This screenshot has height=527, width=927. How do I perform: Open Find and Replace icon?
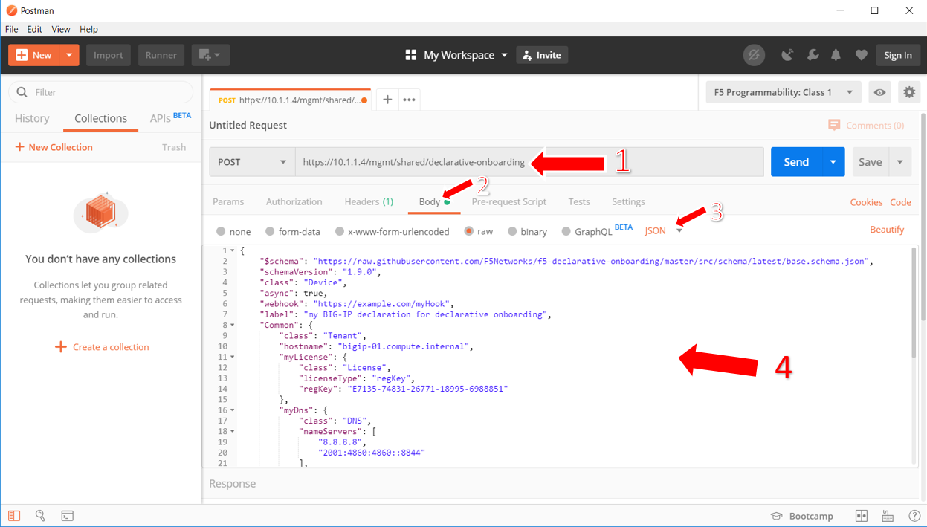click(x=40, y=516)
